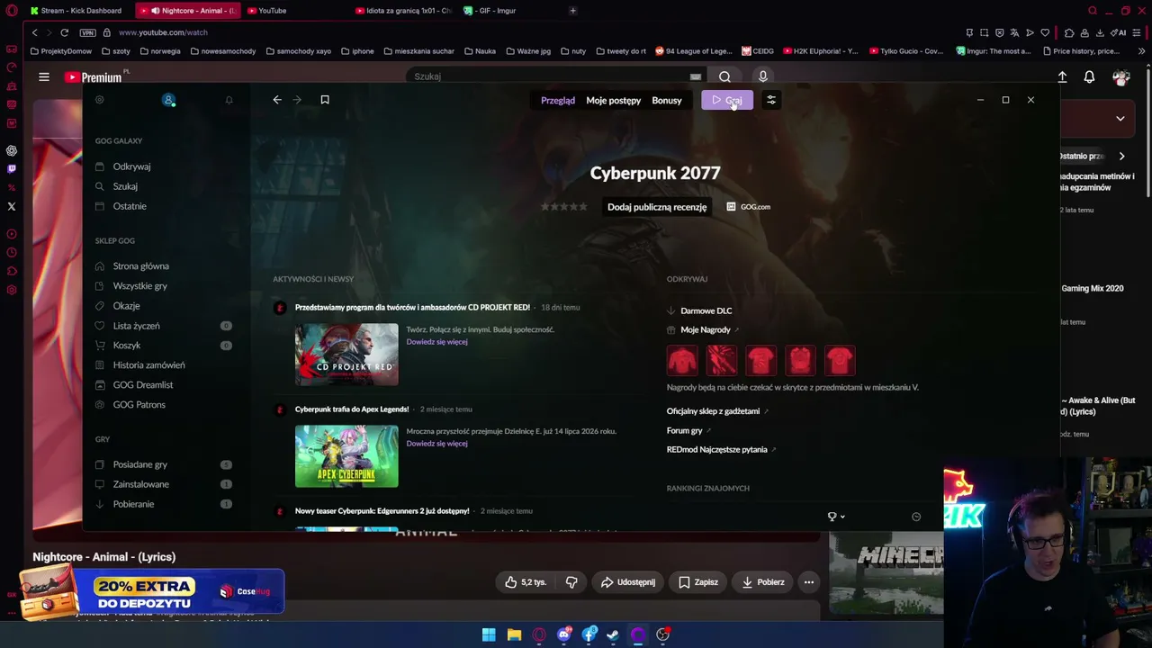Click Zapisz to save the video

(698, 582)
